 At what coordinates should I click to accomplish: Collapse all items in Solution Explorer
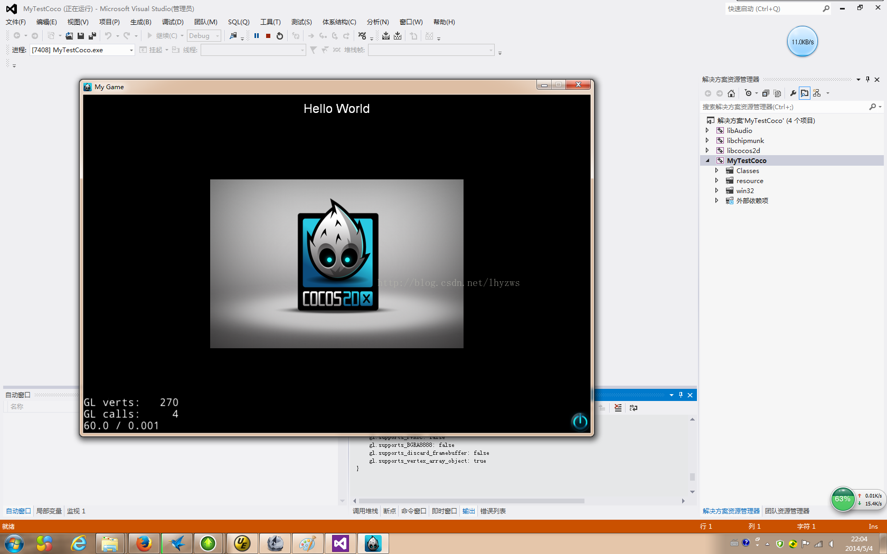point(766,93)
